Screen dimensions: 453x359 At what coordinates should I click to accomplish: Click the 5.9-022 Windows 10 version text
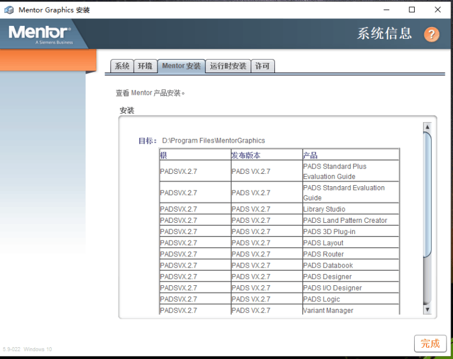[28, 349]
